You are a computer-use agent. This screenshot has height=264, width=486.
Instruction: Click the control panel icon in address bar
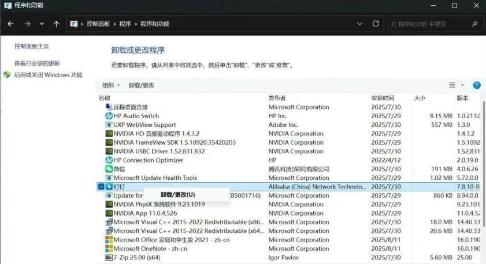pyautogui.click(x=74, y=24)
